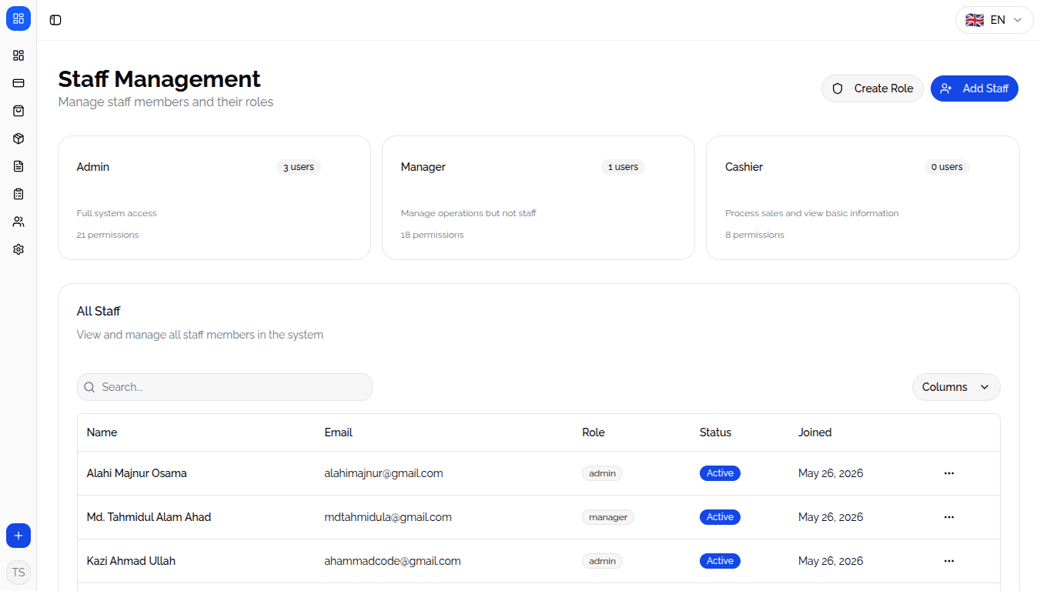Click the 8 permissions text
The image size is (1040, 591).
click(754, 235)
